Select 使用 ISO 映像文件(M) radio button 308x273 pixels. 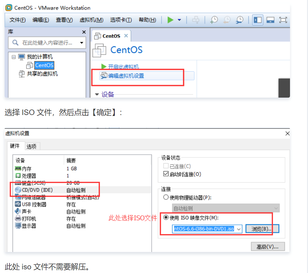(166, 217)
